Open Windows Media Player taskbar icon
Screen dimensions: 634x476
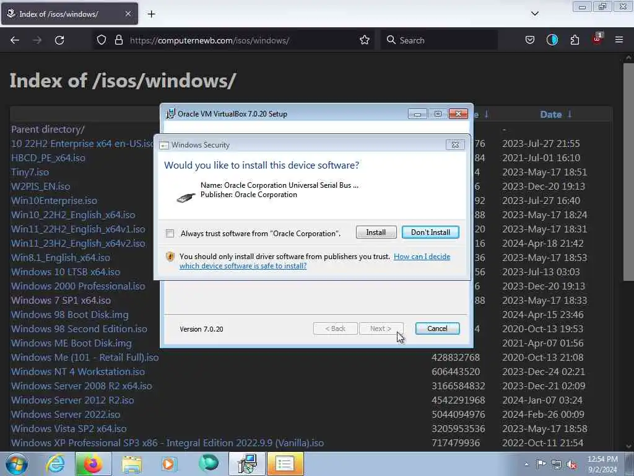click(x=169, y=464)
